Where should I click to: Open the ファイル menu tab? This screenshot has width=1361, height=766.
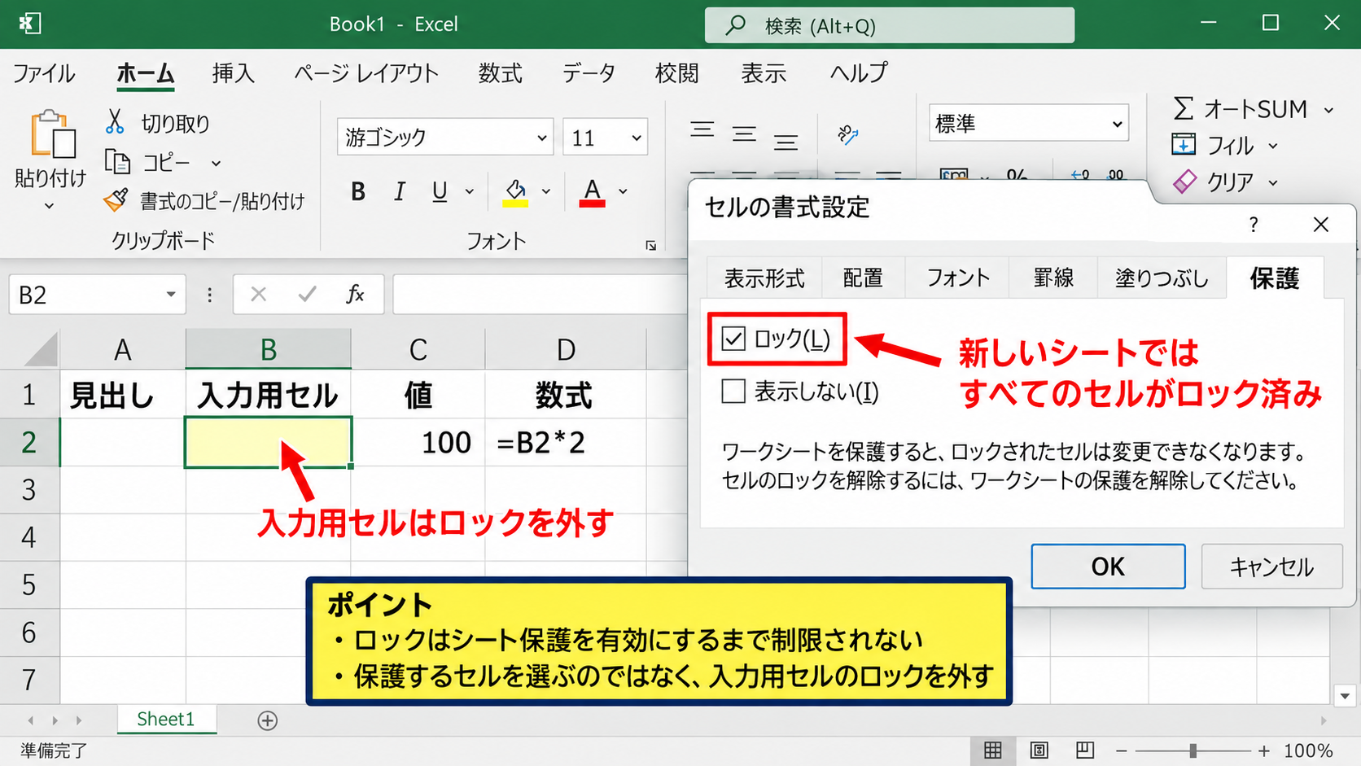pos(44,73)
